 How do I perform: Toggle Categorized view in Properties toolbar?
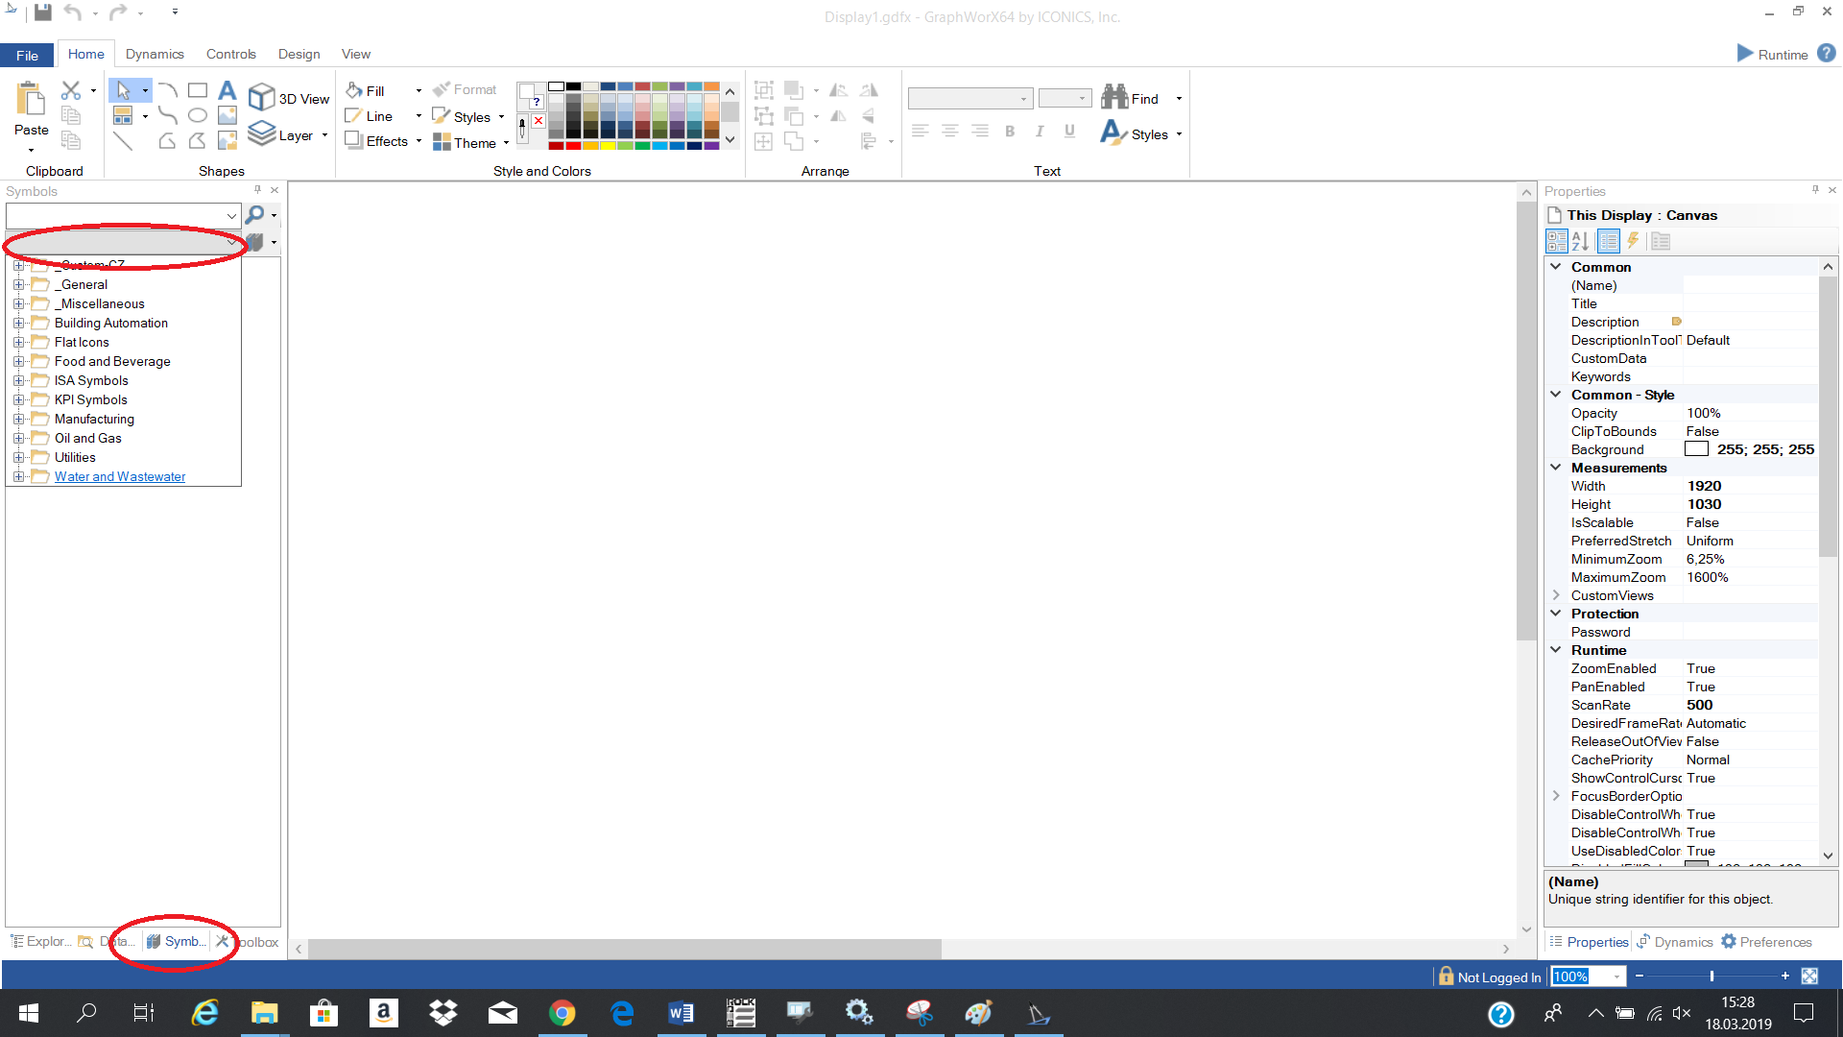coord(1557,241)
